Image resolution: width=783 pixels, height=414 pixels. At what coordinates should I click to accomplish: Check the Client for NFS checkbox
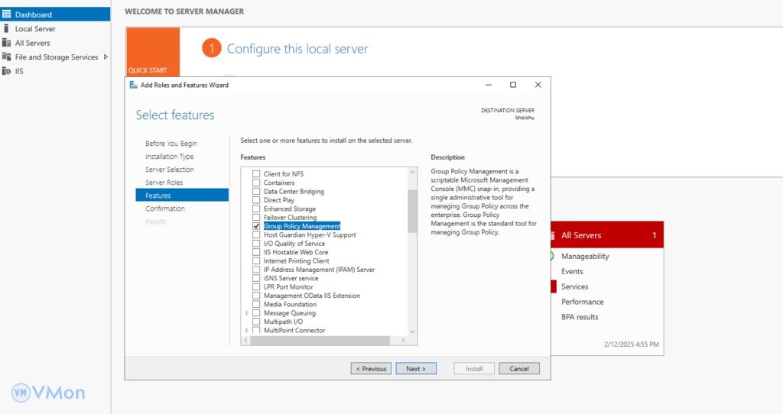tap(256, 174)
